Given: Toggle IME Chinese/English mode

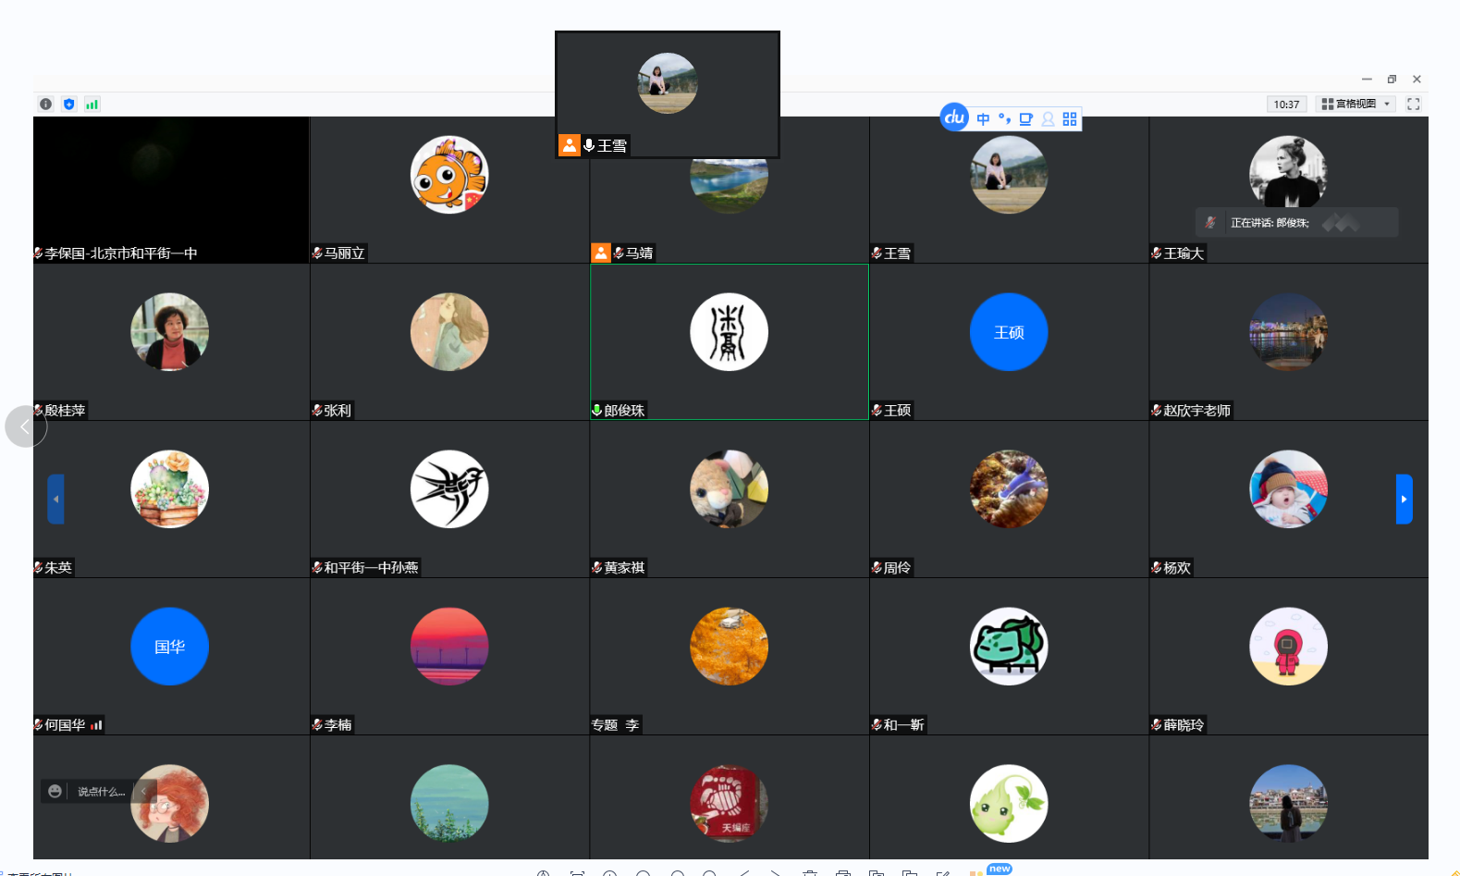Looking at the screenshot, I should (983, 119).
